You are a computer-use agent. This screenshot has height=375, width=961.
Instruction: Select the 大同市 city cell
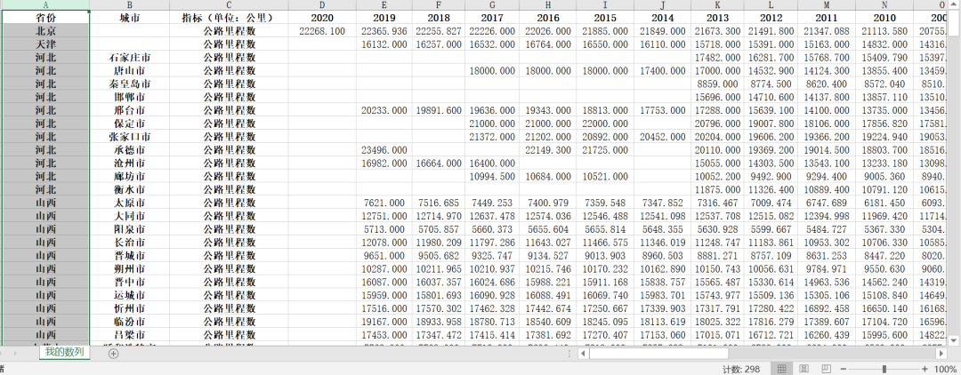[130, 216]
